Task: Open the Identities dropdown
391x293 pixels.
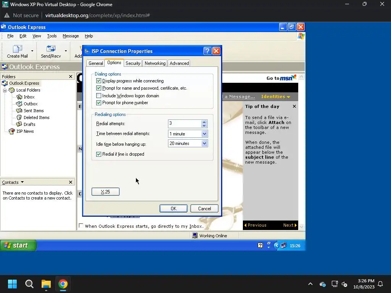Action: coord(276,97)
